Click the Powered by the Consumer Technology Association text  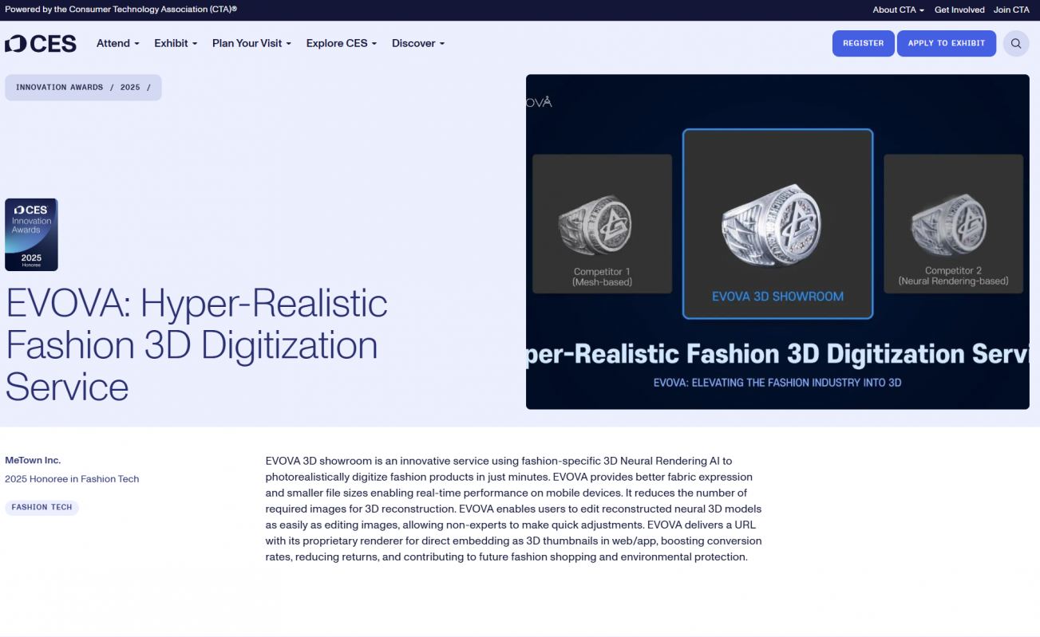click(x=121, y=10)
